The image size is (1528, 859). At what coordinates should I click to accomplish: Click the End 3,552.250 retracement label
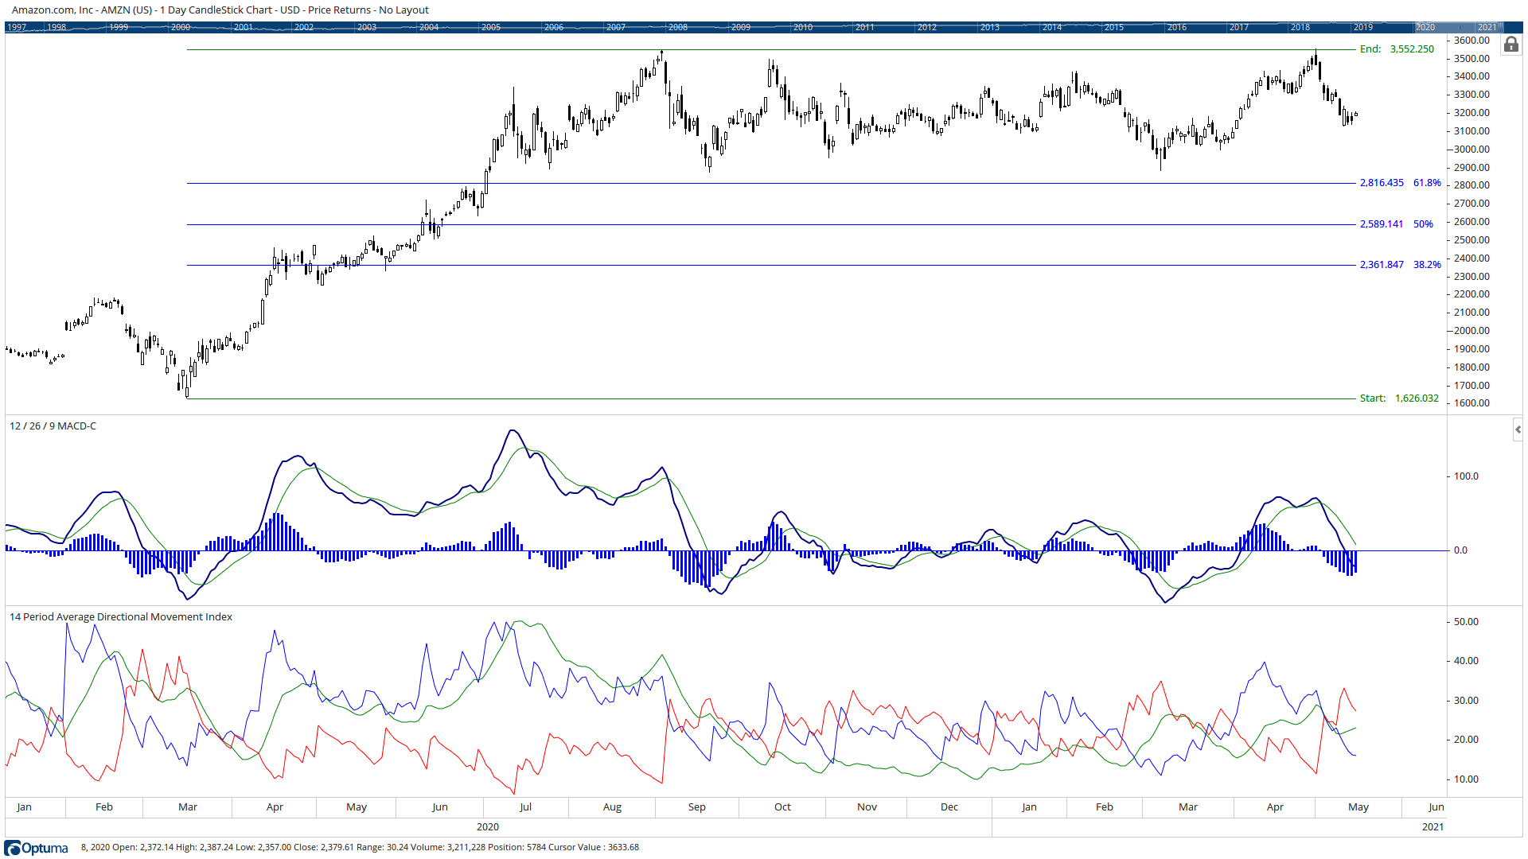point(1397,49)
